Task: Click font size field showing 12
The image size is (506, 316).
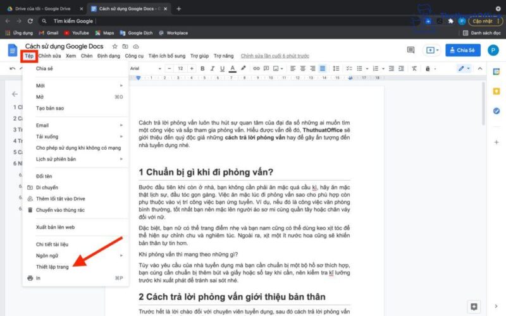Action: pyautogui.click(x=180, y=68)
